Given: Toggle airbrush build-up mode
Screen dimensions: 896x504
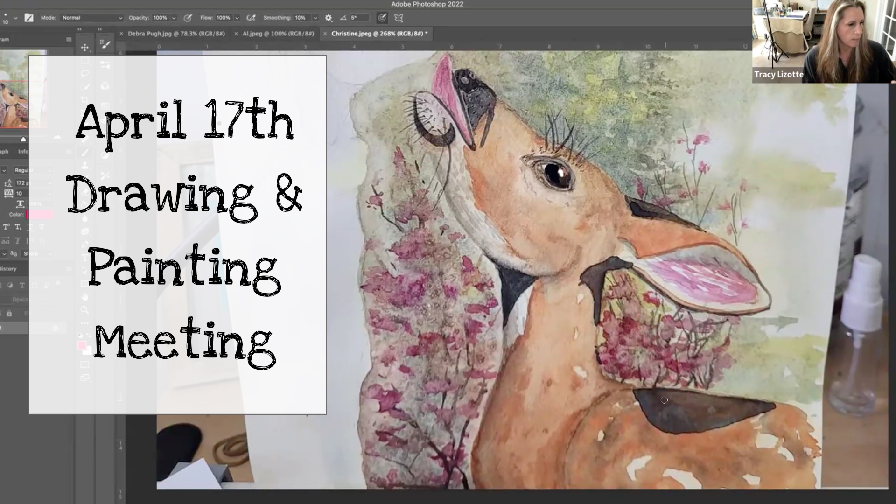Looking at the screenshot, I should (x=251, y=18).
